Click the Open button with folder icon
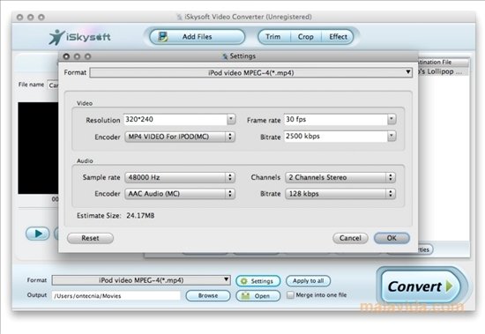Screen dimensions: 485x334 tap(258, 296)
